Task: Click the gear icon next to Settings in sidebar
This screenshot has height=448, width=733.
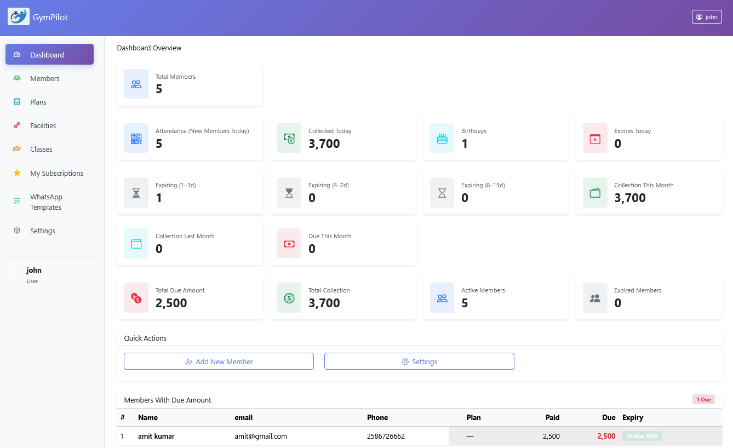Action: [16, 231]
